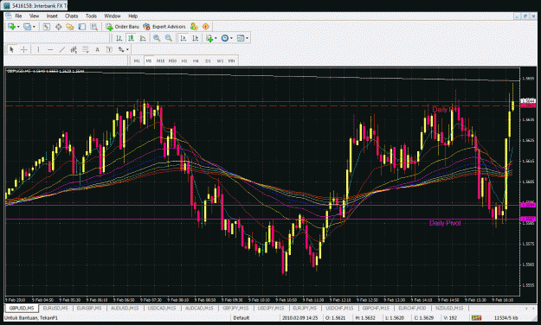Open the Profiles icon
The height and width of the screenshot is (325, 541).
(27, 27)
